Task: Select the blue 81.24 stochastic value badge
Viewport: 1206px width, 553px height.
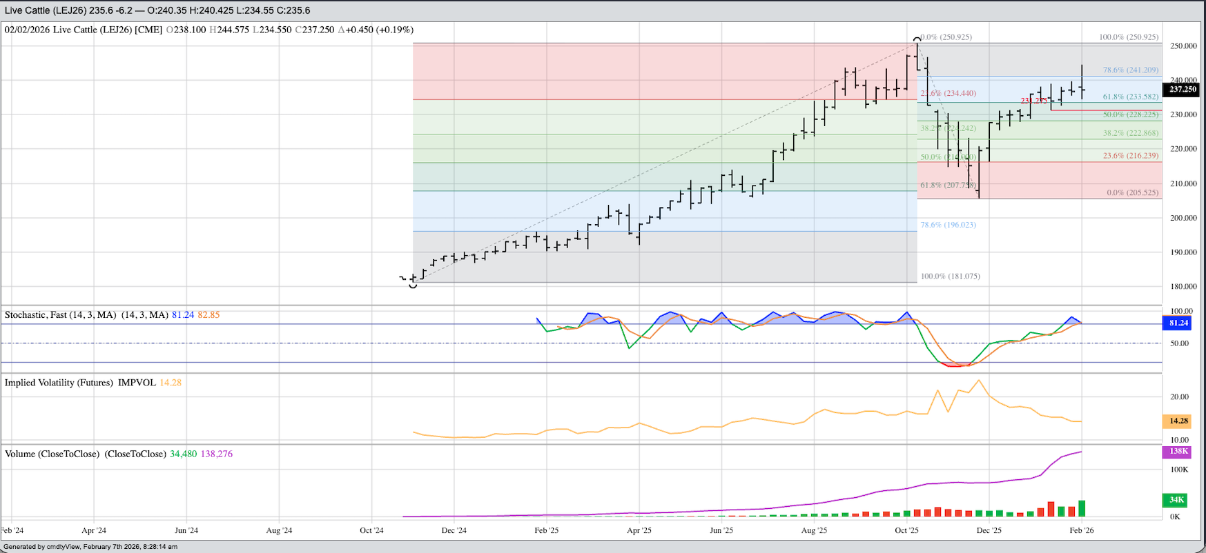Action: point(1178,323)
